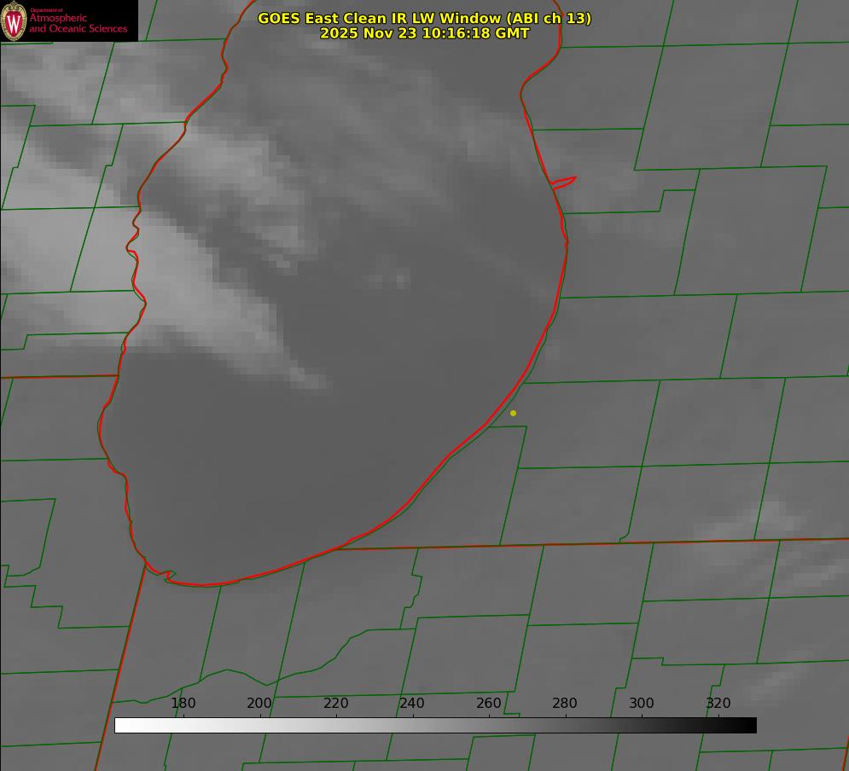Image resolution: width=849 pixels, height=771 pixels.
Task: Click the UW crest shield logo
Action: 14,21
